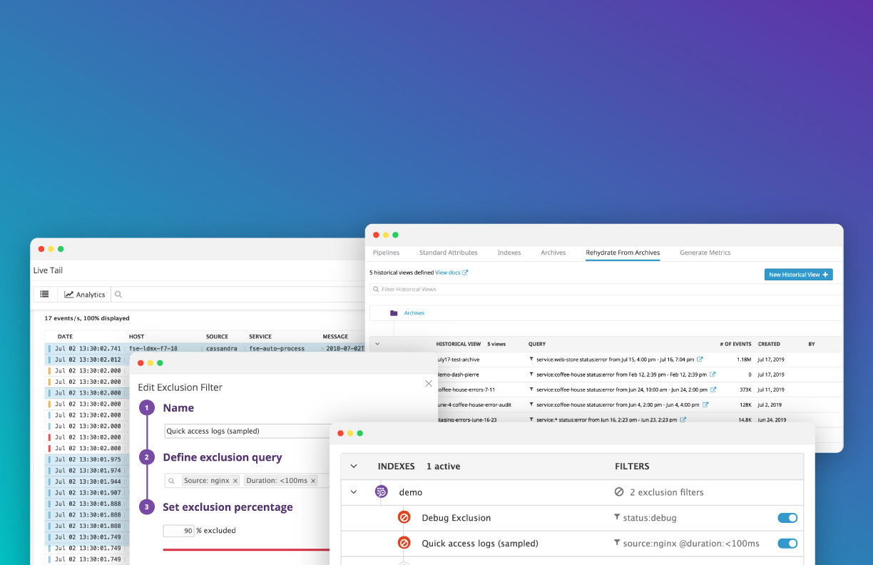Screen dimensions: 873x565
Task: Click the red Quick access logs exclusion icon
Action: point(404,544)
